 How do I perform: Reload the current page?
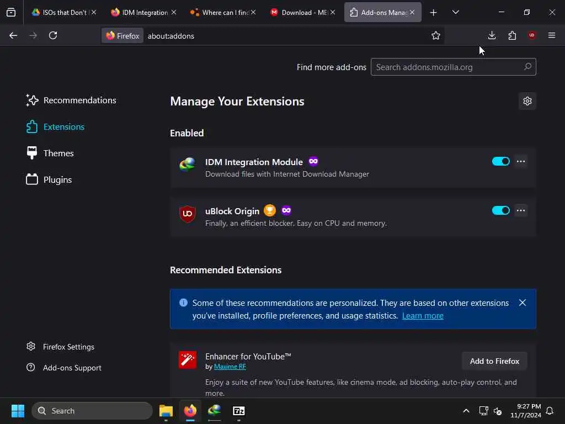(x=53, y=35)
